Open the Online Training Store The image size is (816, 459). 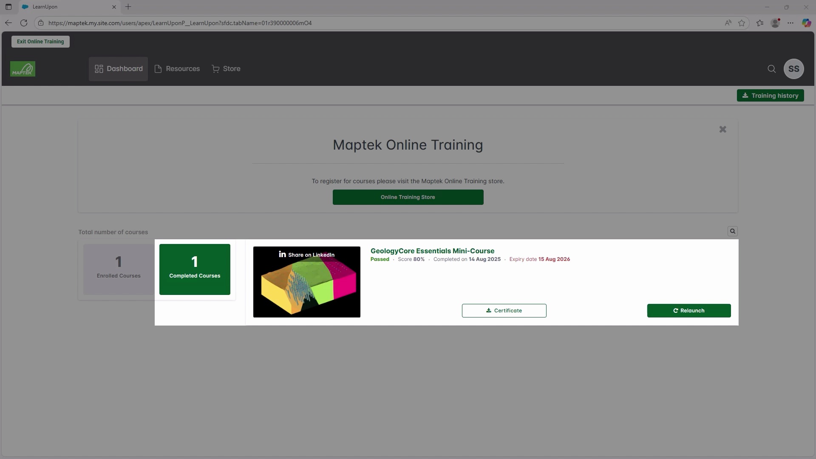[408, 197]
